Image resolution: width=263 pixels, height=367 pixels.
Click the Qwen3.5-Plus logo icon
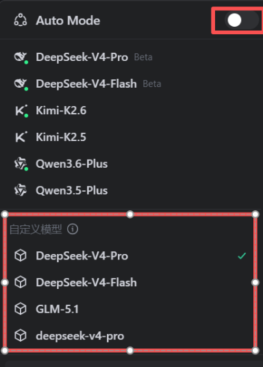click(x=21, y=190)
